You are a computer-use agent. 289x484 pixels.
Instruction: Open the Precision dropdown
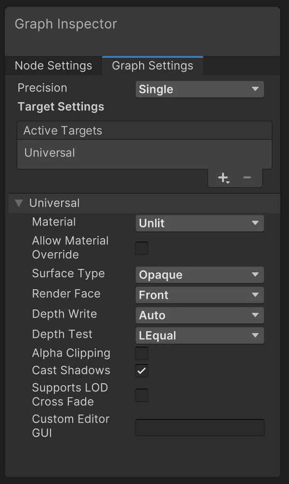point(199,89)
